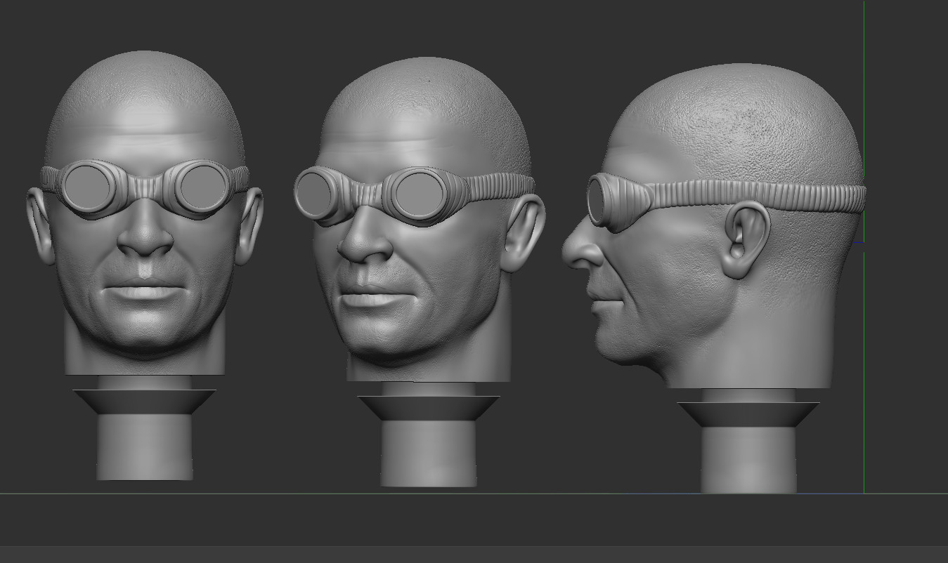Viewport: 948px width, 563px height.
Task: Select the nose bridge of the front-facing head's goggles
Action: pyautogui.click(x=145, y=186)
